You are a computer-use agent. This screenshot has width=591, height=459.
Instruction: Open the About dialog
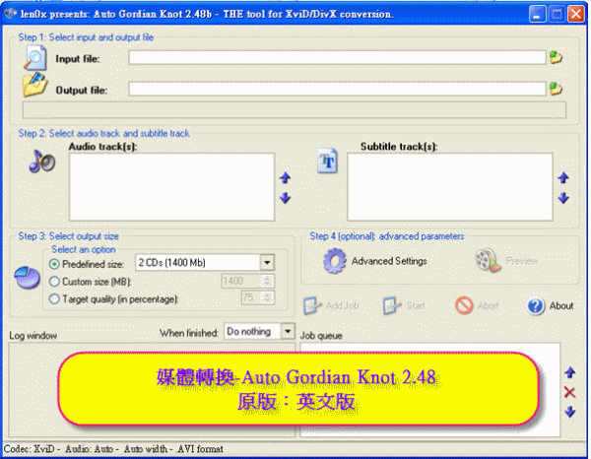click(x=551, y=306)
